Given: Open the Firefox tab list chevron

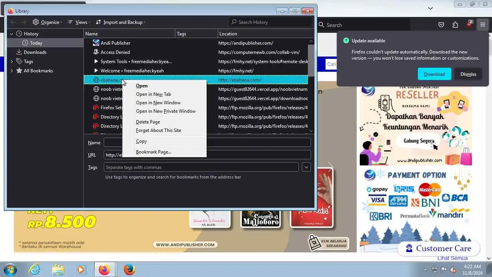Looking at the screenshot, I should [x=430, y=8].
